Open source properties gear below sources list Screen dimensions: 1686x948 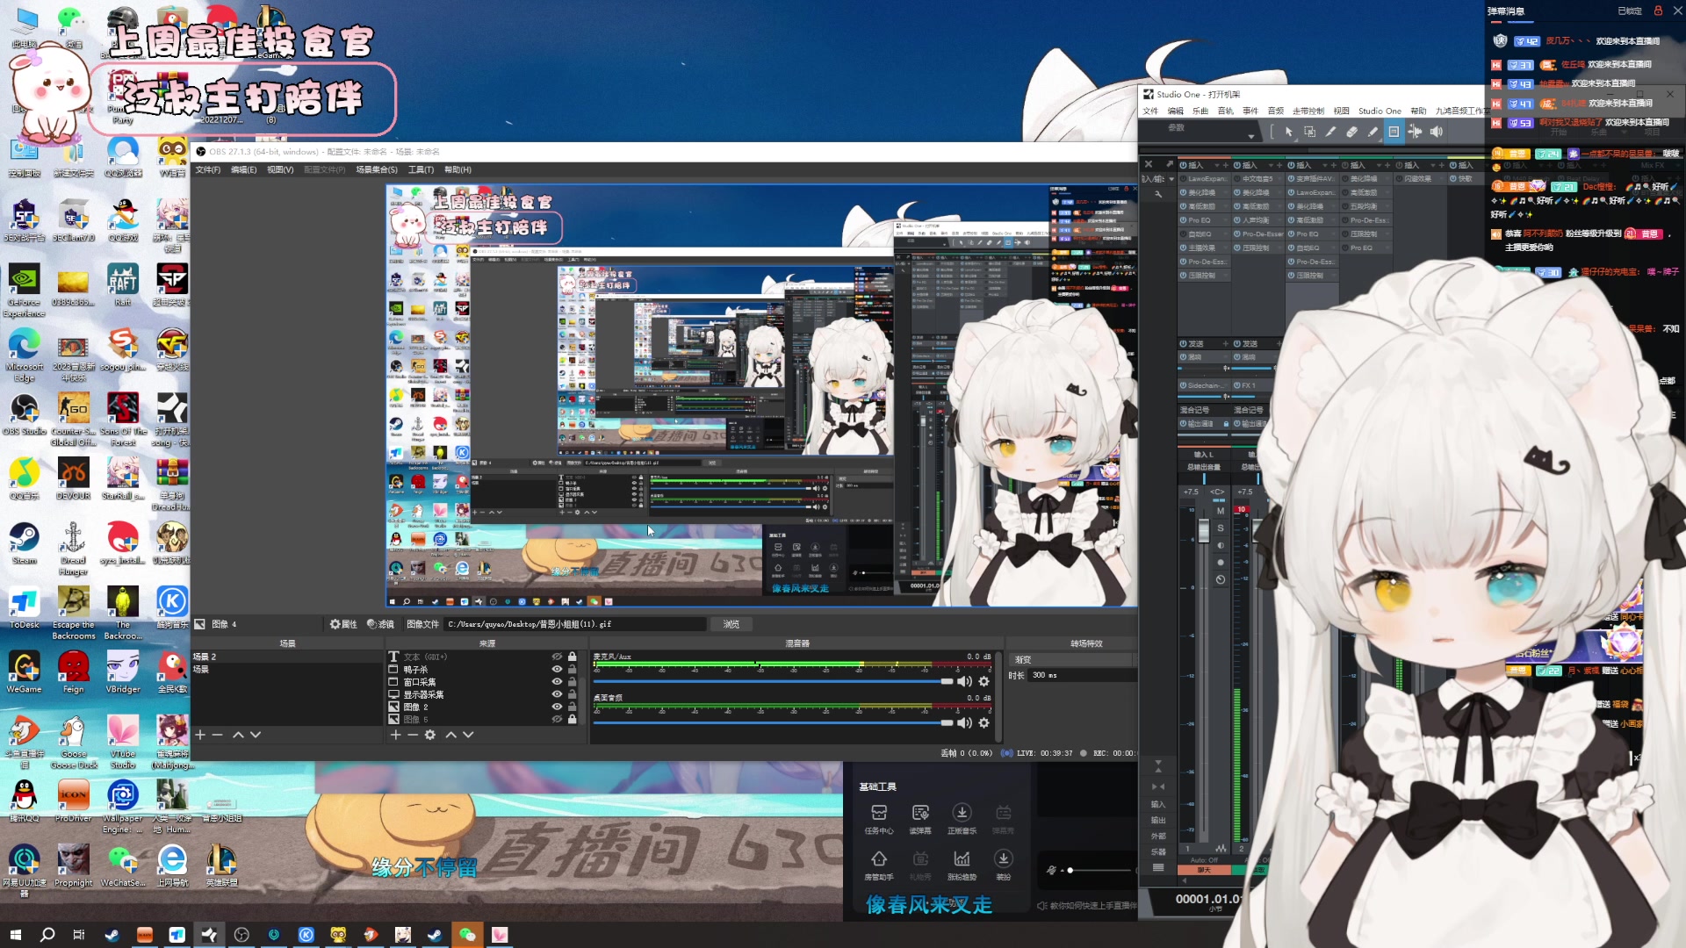coord(430,735)
